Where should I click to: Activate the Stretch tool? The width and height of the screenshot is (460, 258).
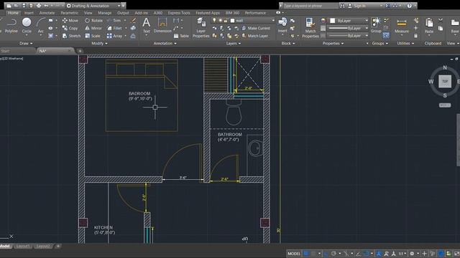point(71,36)
